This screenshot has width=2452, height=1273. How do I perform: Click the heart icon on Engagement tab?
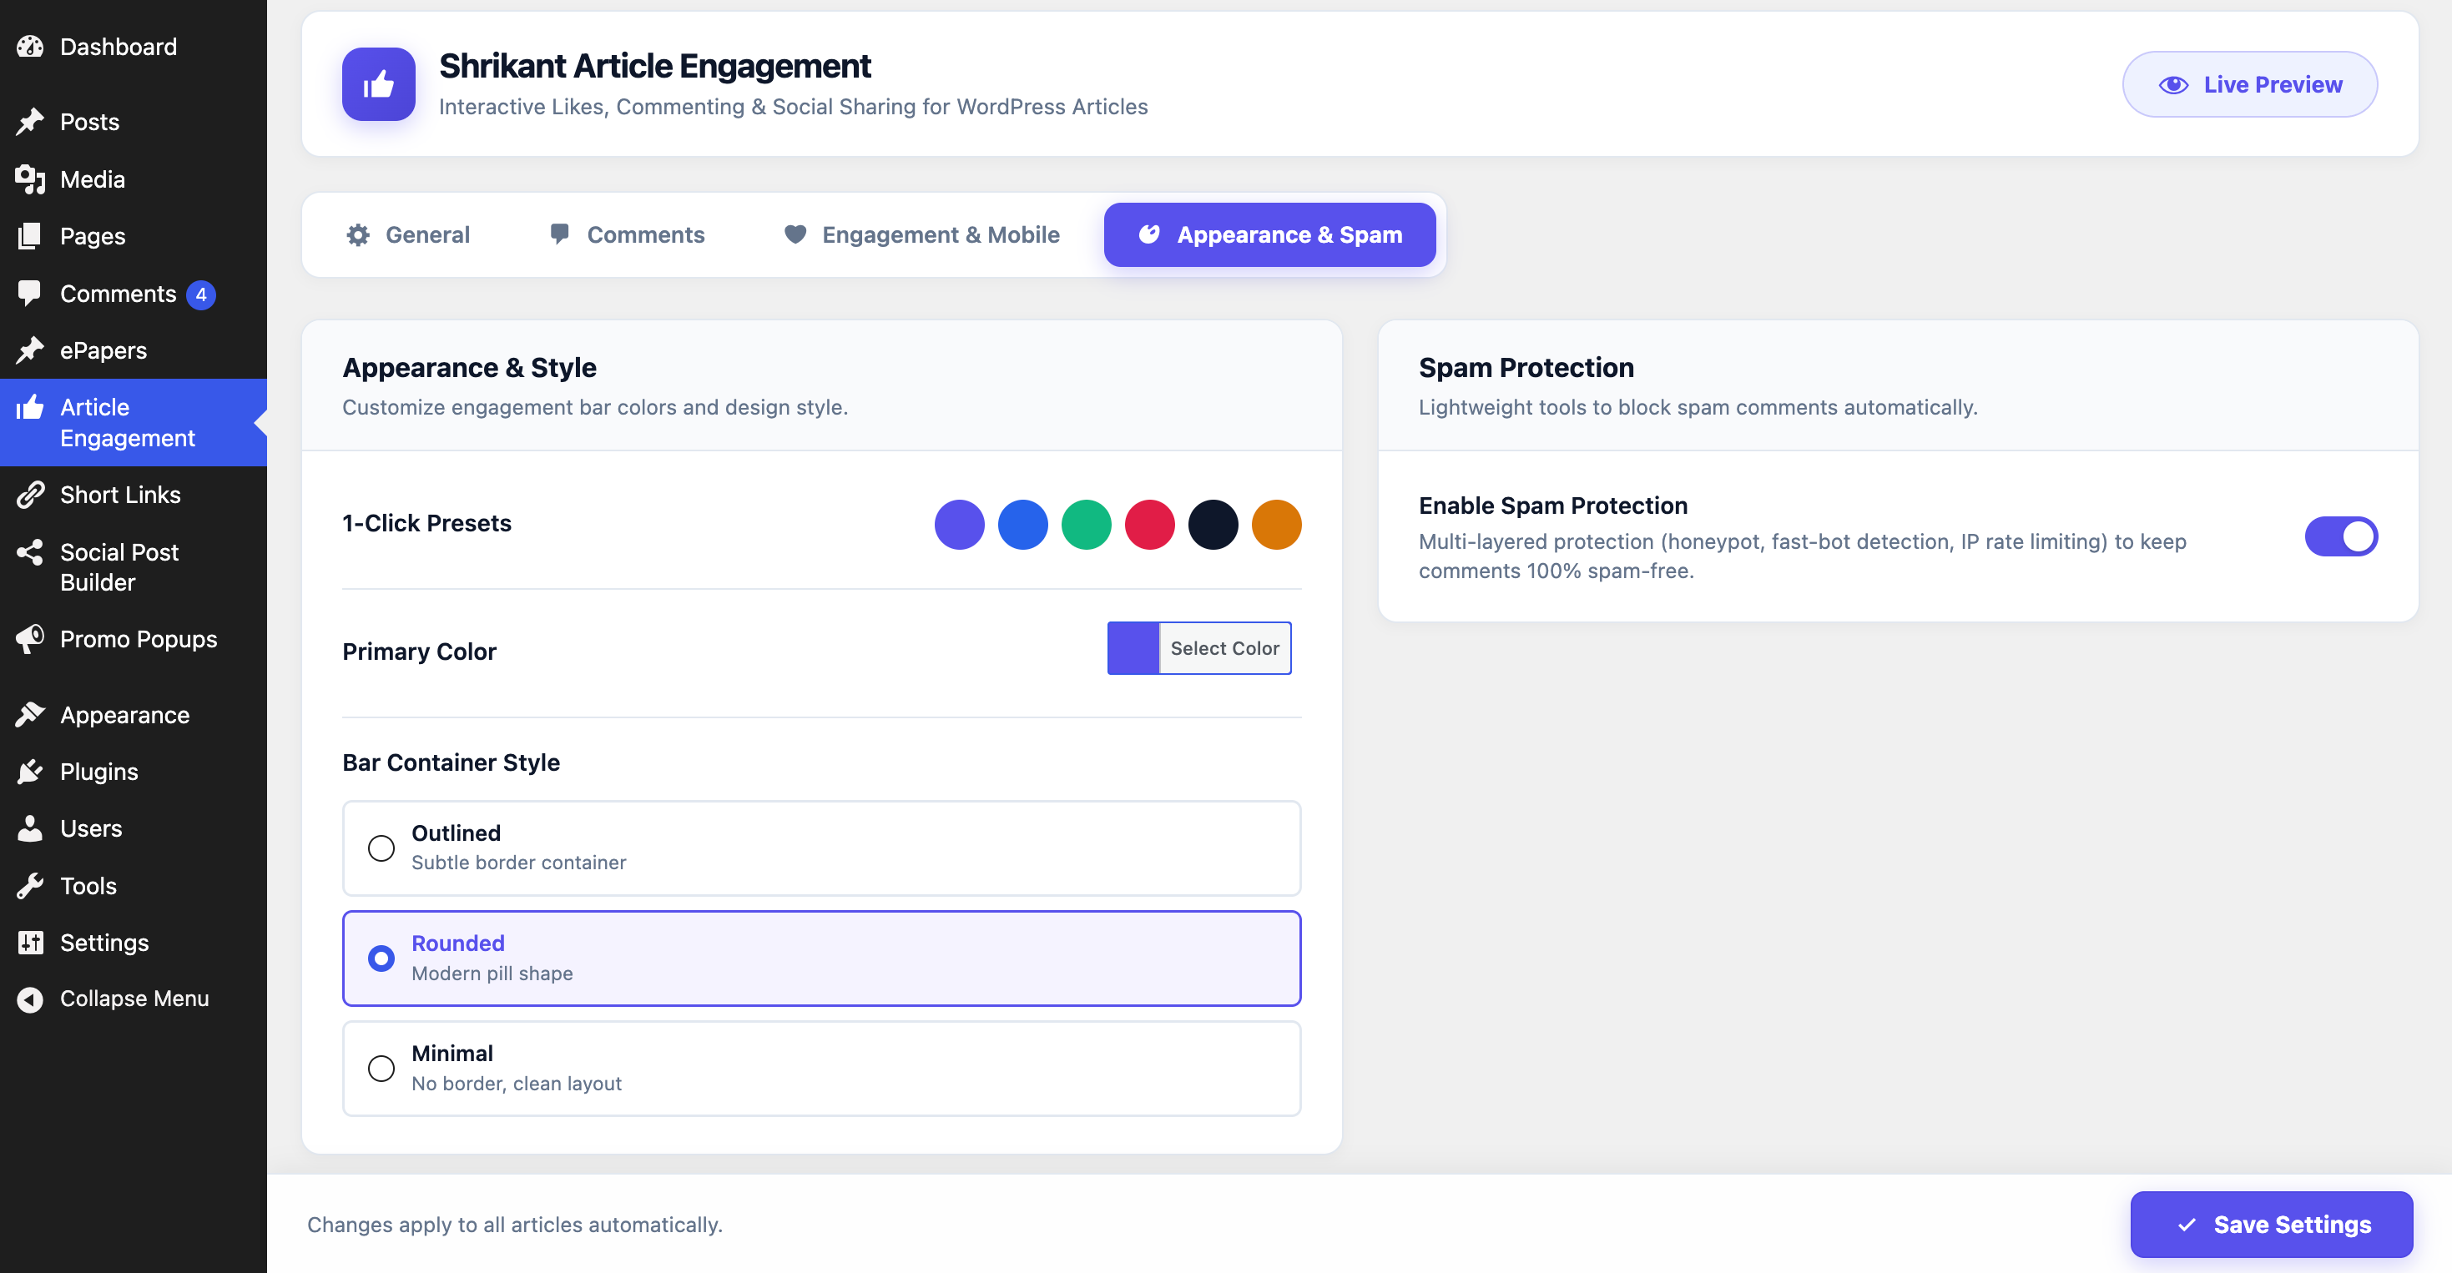(795, 234)
